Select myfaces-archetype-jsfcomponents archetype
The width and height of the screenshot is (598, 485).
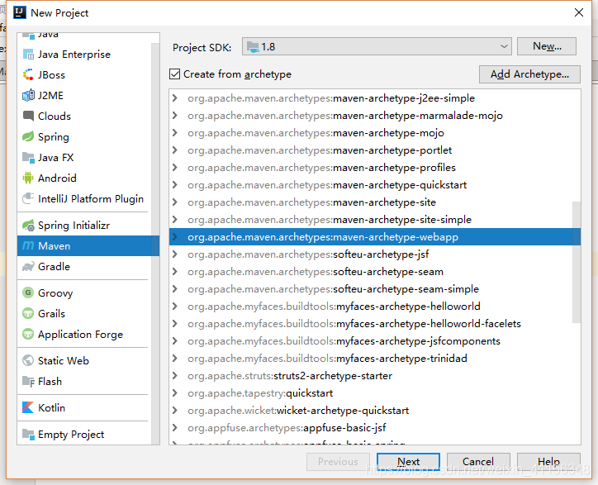[x=375, y=341]
